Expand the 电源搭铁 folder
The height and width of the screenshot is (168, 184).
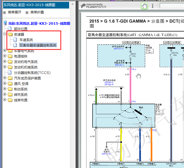click(5, 56)
